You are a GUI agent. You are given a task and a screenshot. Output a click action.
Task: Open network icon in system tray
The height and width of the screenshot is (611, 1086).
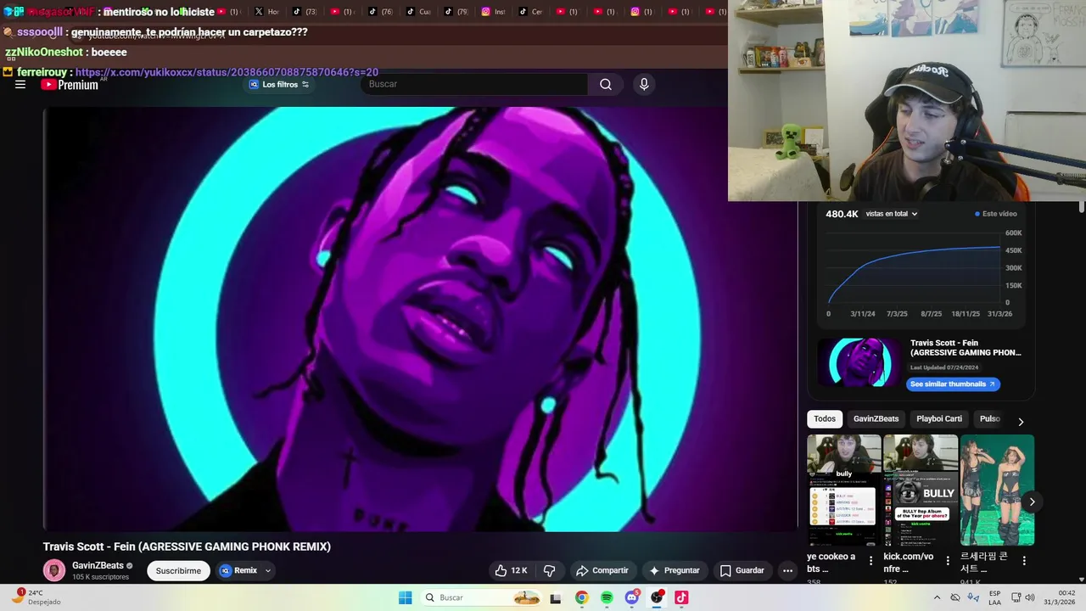click(1016, 597)
